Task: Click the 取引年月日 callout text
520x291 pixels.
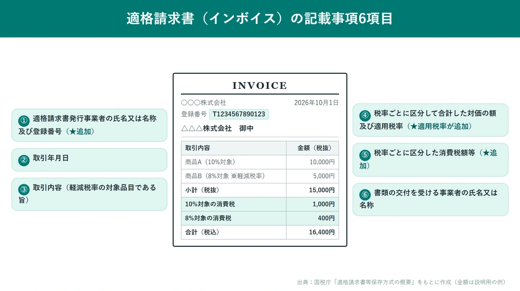Action: [50, 158]
